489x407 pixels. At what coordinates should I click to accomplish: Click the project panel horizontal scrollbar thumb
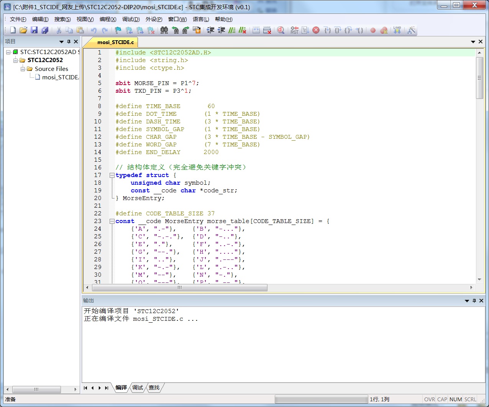(x=36, y=389)
